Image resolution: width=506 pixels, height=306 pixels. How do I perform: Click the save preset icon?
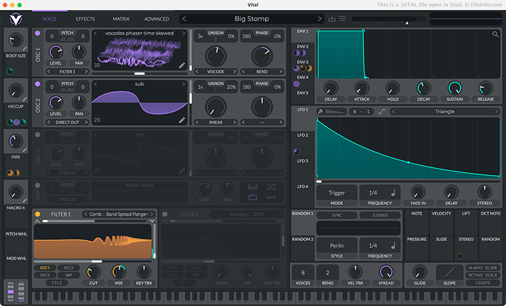coord(332,19)
